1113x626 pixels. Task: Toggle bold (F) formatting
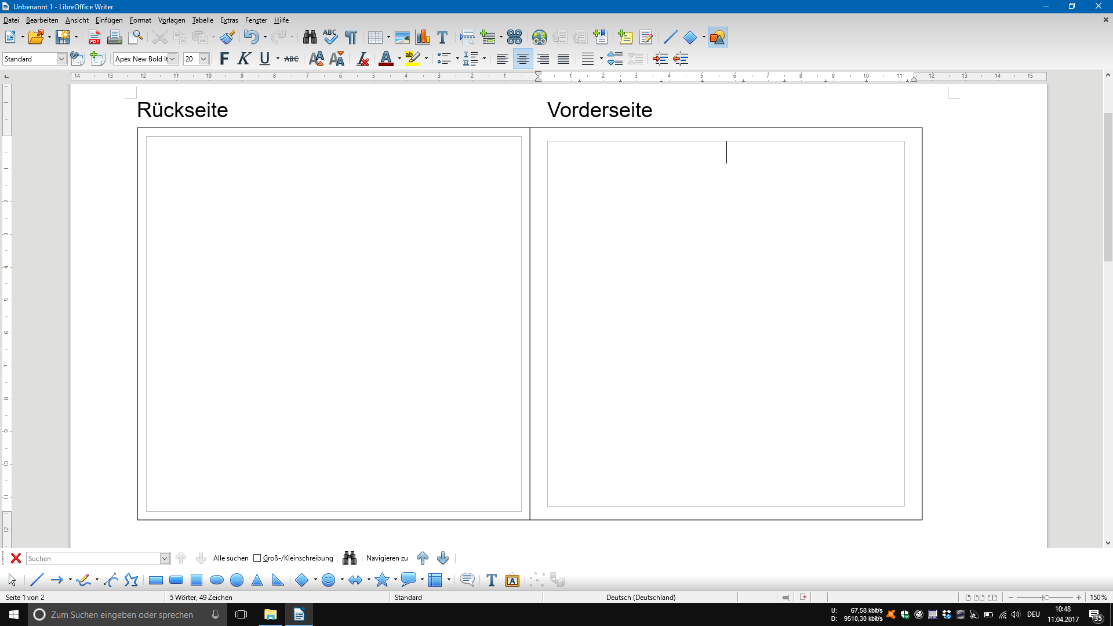224,59
